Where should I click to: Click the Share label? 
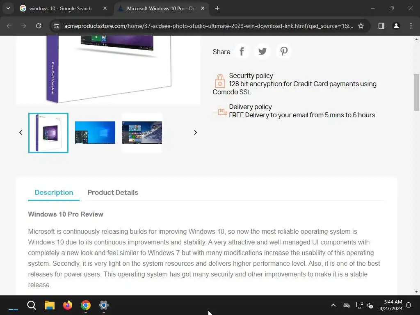pos(221,52)
